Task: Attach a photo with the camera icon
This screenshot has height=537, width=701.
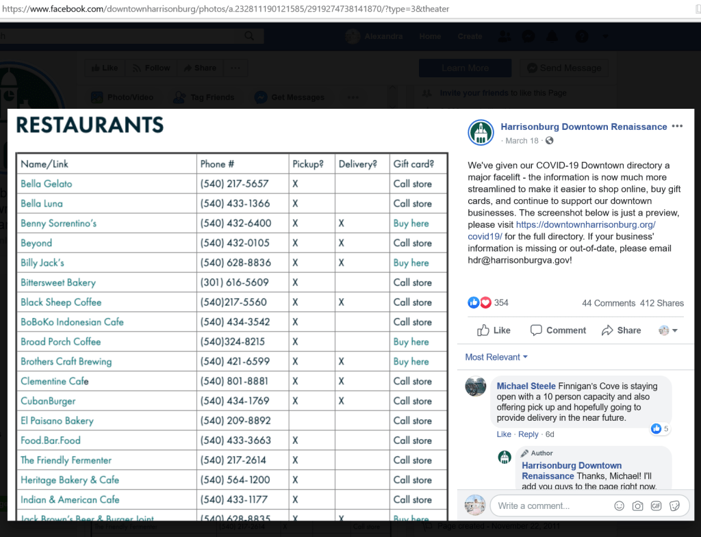Action: [x=637, y=506]
